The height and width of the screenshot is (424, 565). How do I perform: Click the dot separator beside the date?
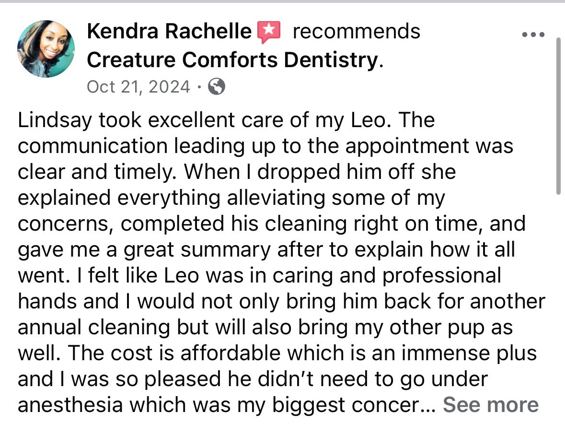click(x=199, y=87)
